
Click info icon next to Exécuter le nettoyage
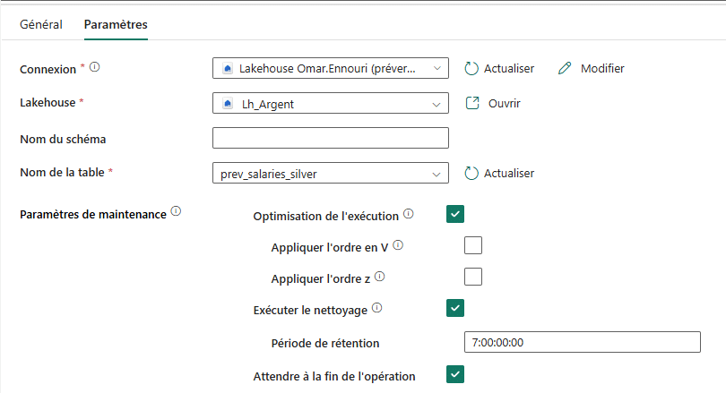click(x=377, y=308)
